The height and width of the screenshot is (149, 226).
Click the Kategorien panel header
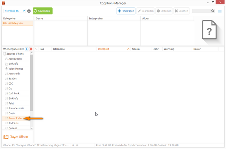tap(17, 18)
